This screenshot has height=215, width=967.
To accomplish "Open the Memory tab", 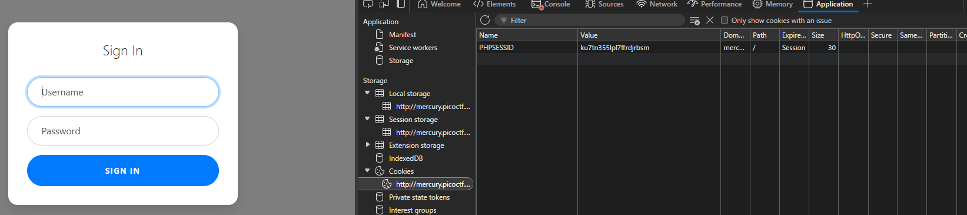I will [x=773, y=4].
